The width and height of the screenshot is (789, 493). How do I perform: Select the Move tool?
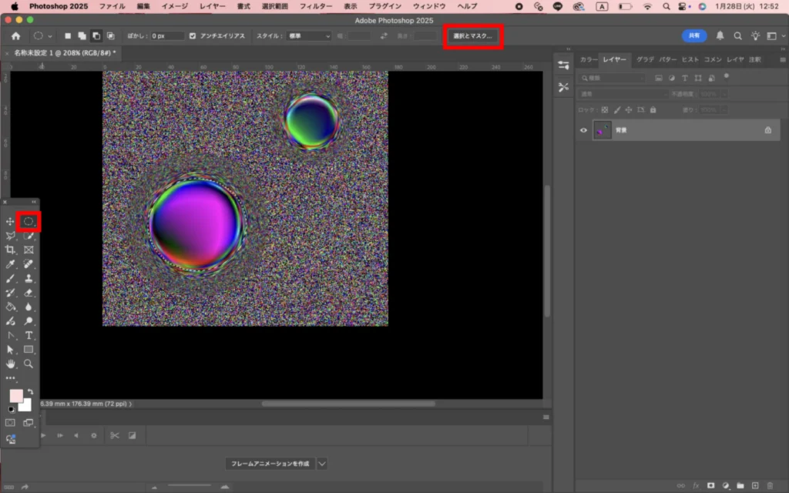(10, 222)
